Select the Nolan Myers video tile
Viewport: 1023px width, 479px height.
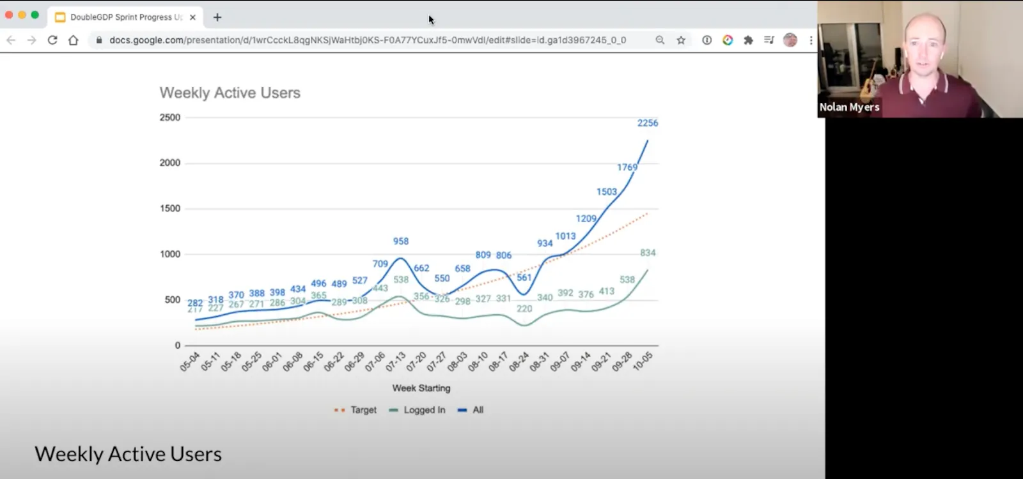[x=920, y=59]
